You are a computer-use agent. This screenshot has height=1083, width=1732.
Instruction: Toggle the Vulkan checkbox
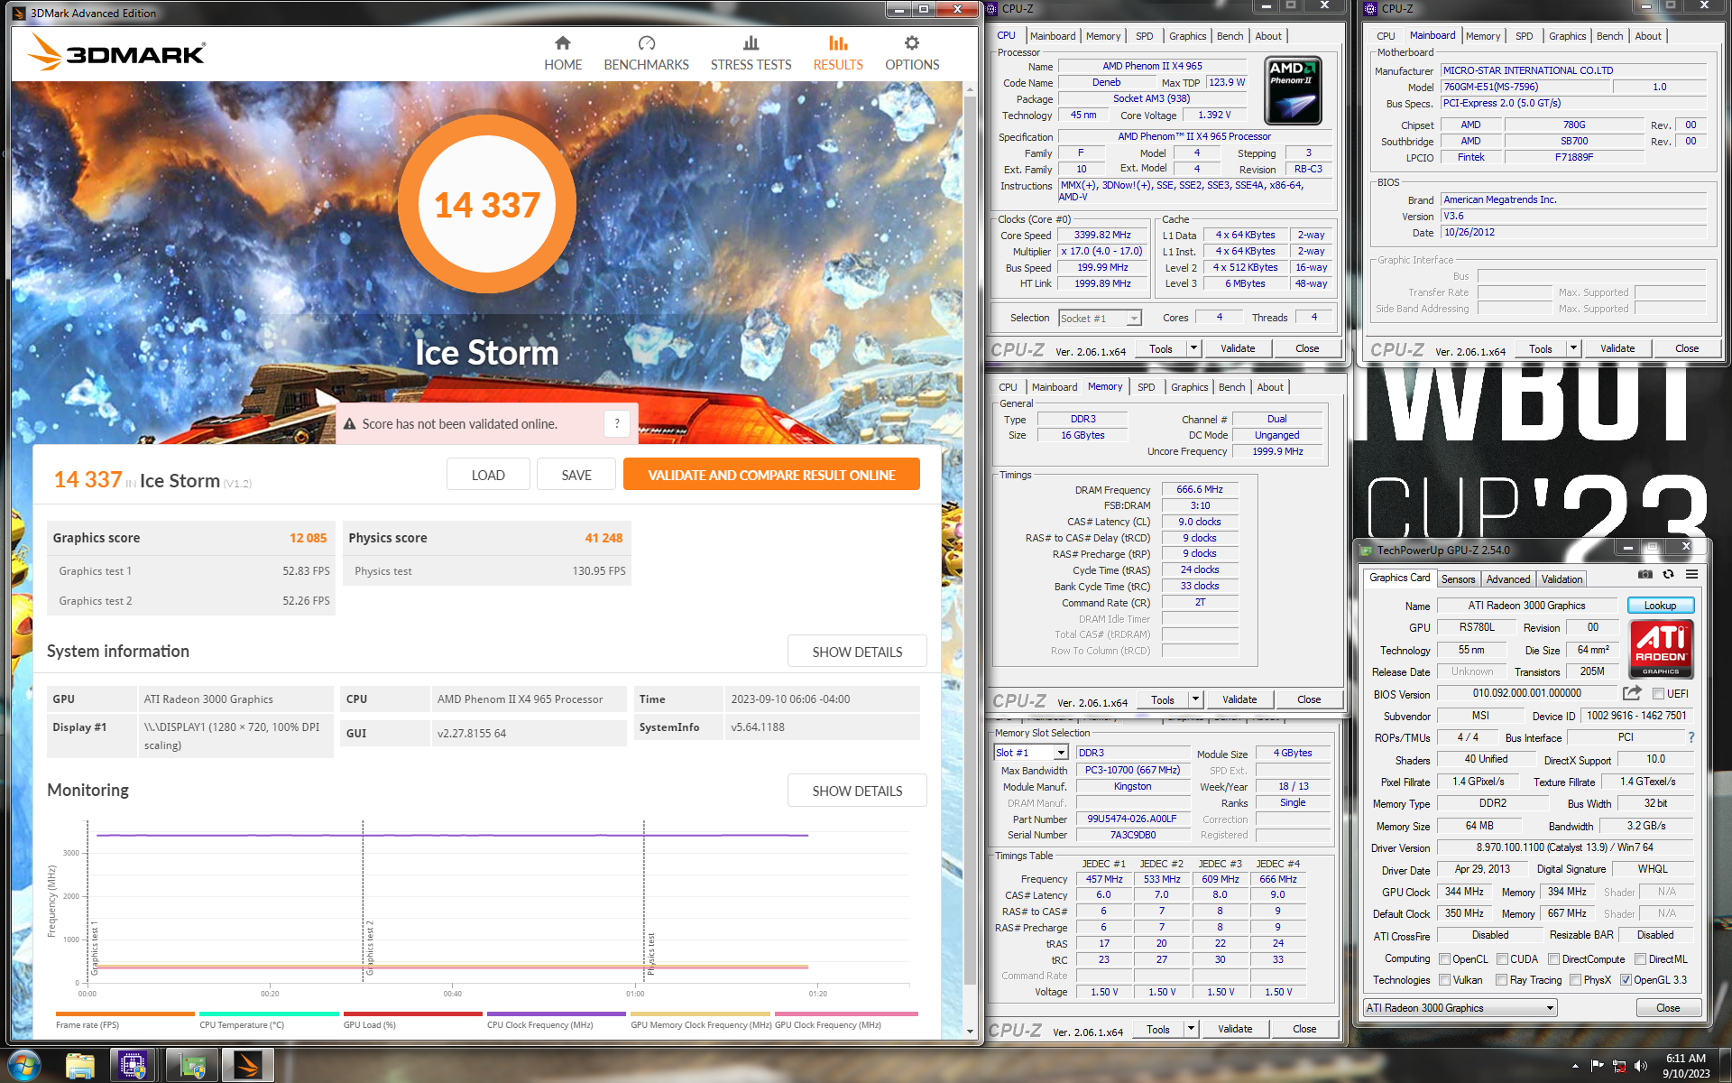coord(1444,979)
